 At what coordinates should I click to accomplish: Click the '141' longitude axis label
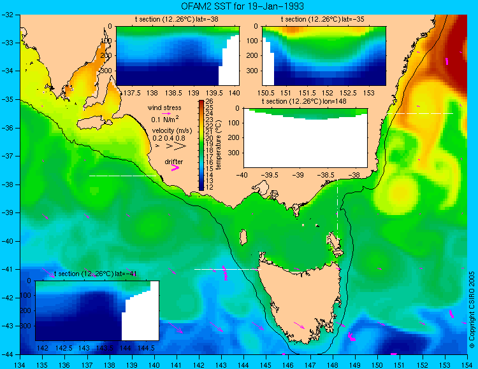click(177, 365)
